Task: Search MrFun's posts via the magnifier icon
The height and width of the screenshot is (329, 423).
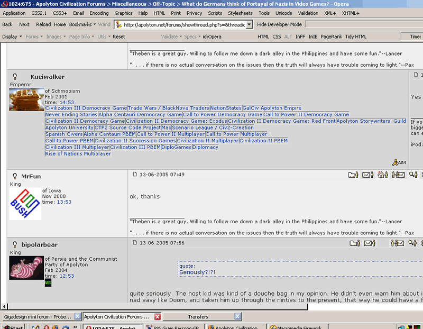Action: [x=413, y=175]
